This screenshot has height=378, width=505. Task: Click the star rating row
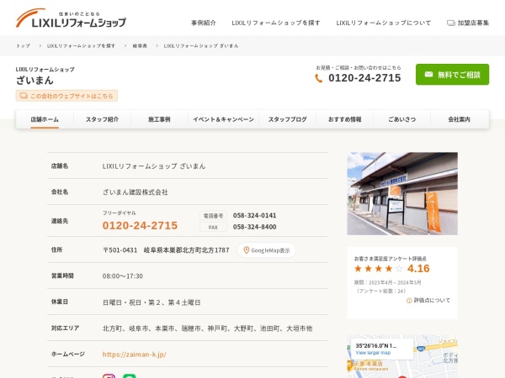[x=379, y=269]
